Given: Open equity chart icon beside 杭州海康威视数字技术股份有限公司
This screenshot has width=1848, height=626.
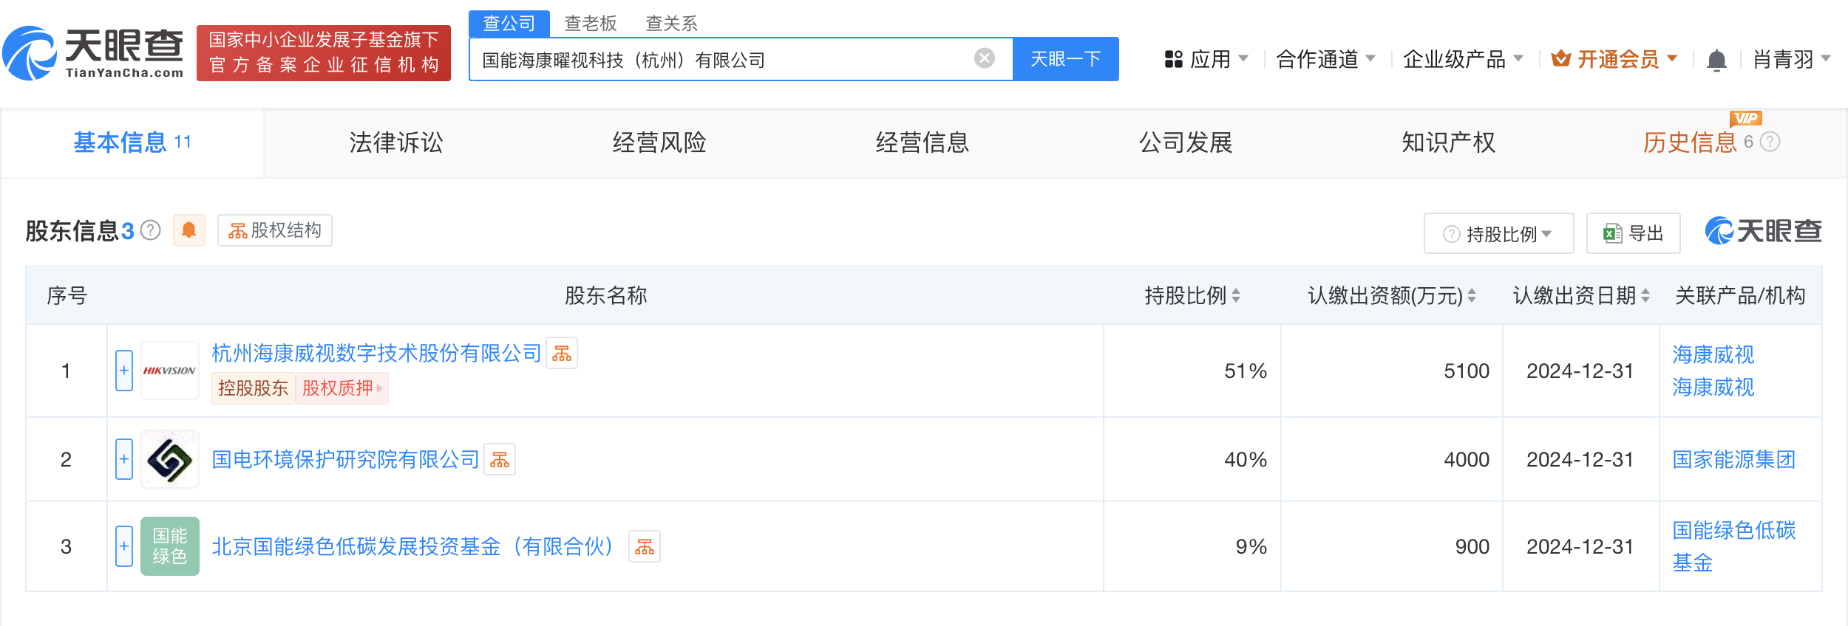Looking at the screenshot, I should [562, 354].
